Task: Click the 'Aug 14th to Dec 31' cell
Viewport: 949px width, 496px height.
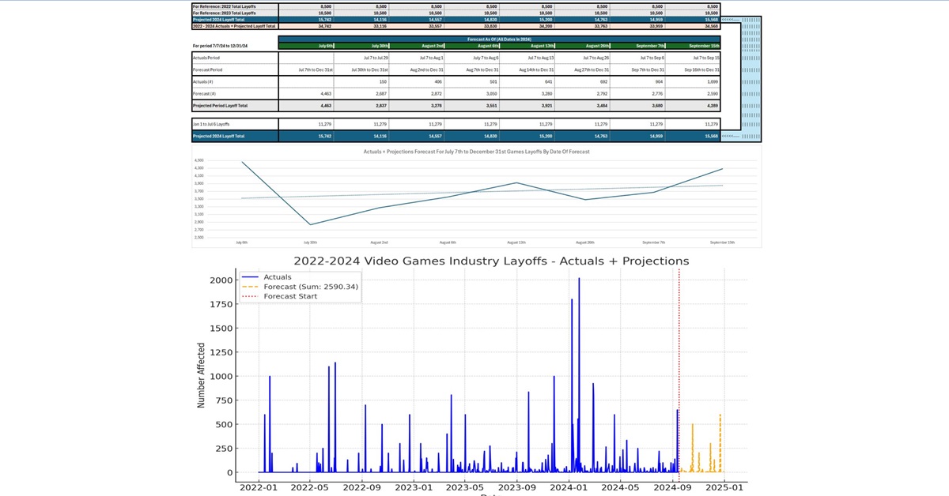Action: pyautogui.click(x=536, y=70)
